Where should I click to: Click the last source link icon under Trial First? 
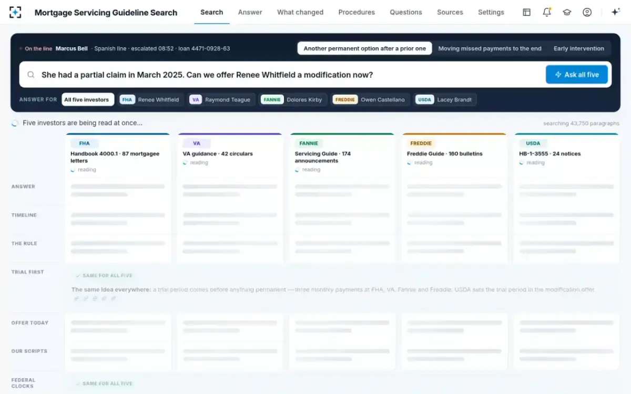point(113,298)
